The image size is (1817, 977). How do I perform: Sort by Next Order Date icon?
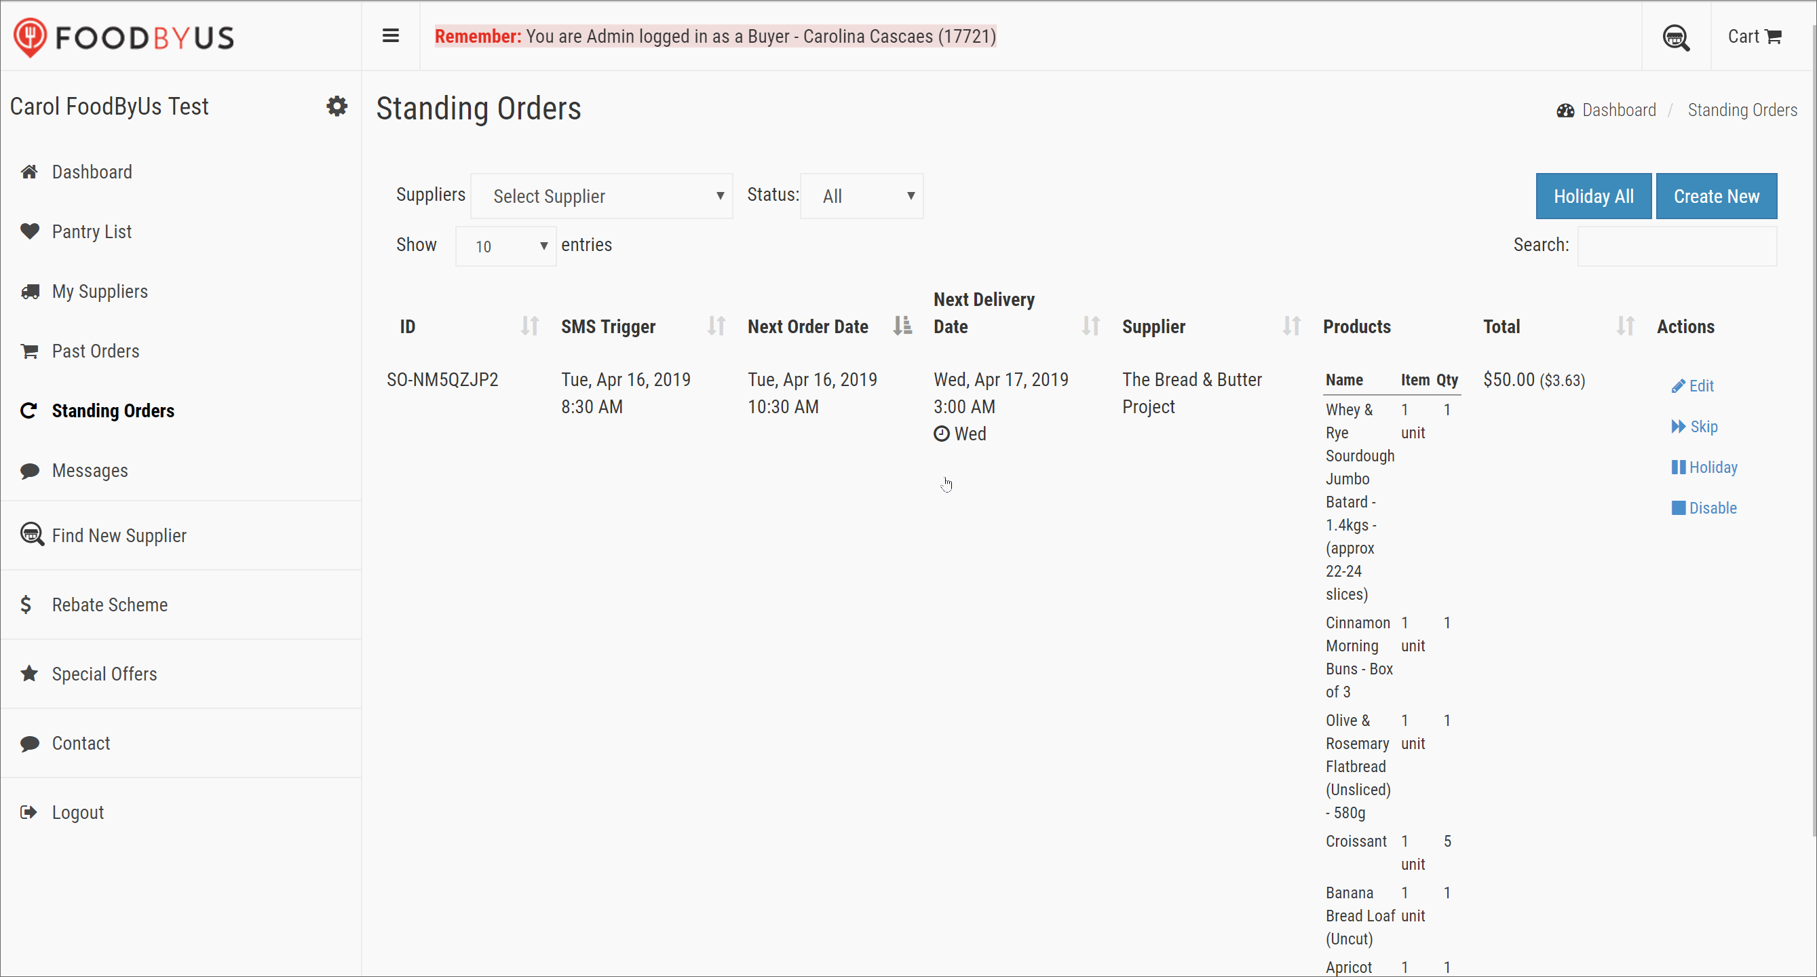(x=902, y=326)
